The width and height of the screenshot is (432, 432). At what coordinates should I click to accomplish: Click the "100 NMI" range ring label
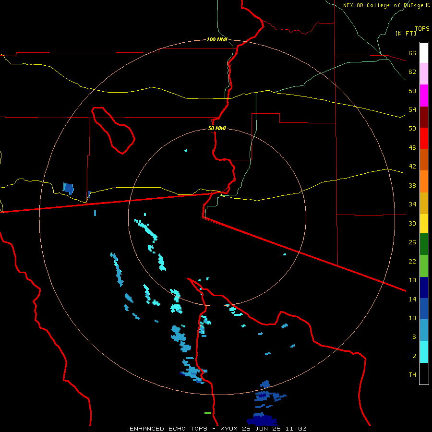(x=217, y=39)
